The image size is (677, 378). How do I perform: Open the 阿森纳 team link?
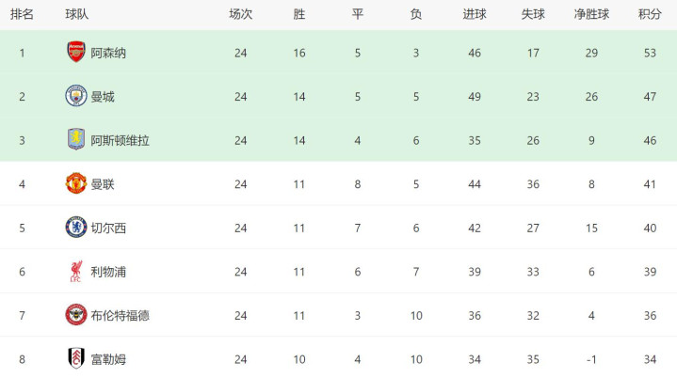[108, 53]
